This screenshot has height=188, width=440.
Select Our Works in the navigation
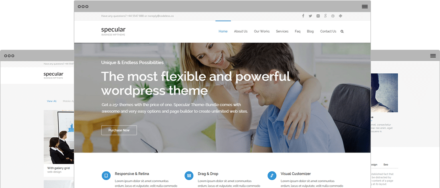pyautogui.click(x=262, y=31)
